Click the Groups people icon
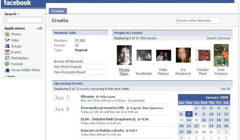240x140 pixels. [x=7, y=46]
